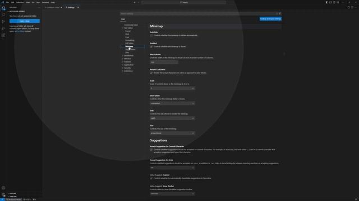Toggle primary side bar layout icon

(326, 2)
